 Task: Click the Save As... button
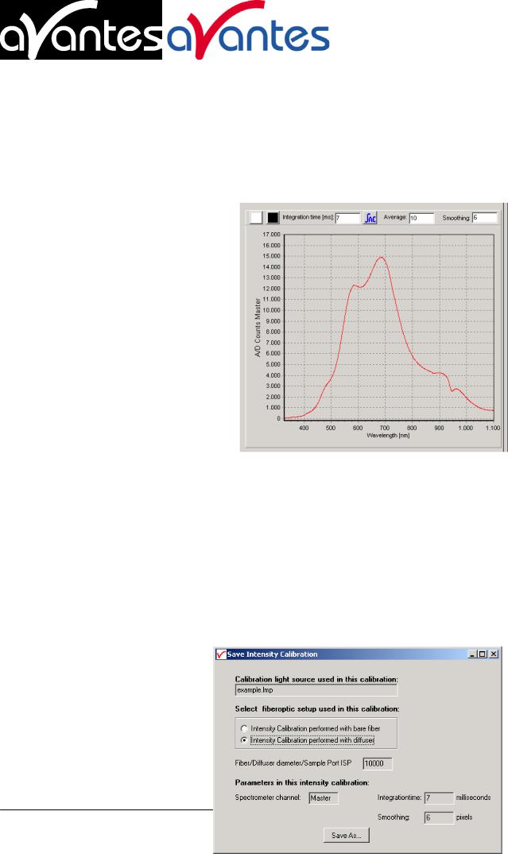click(347, 835)
